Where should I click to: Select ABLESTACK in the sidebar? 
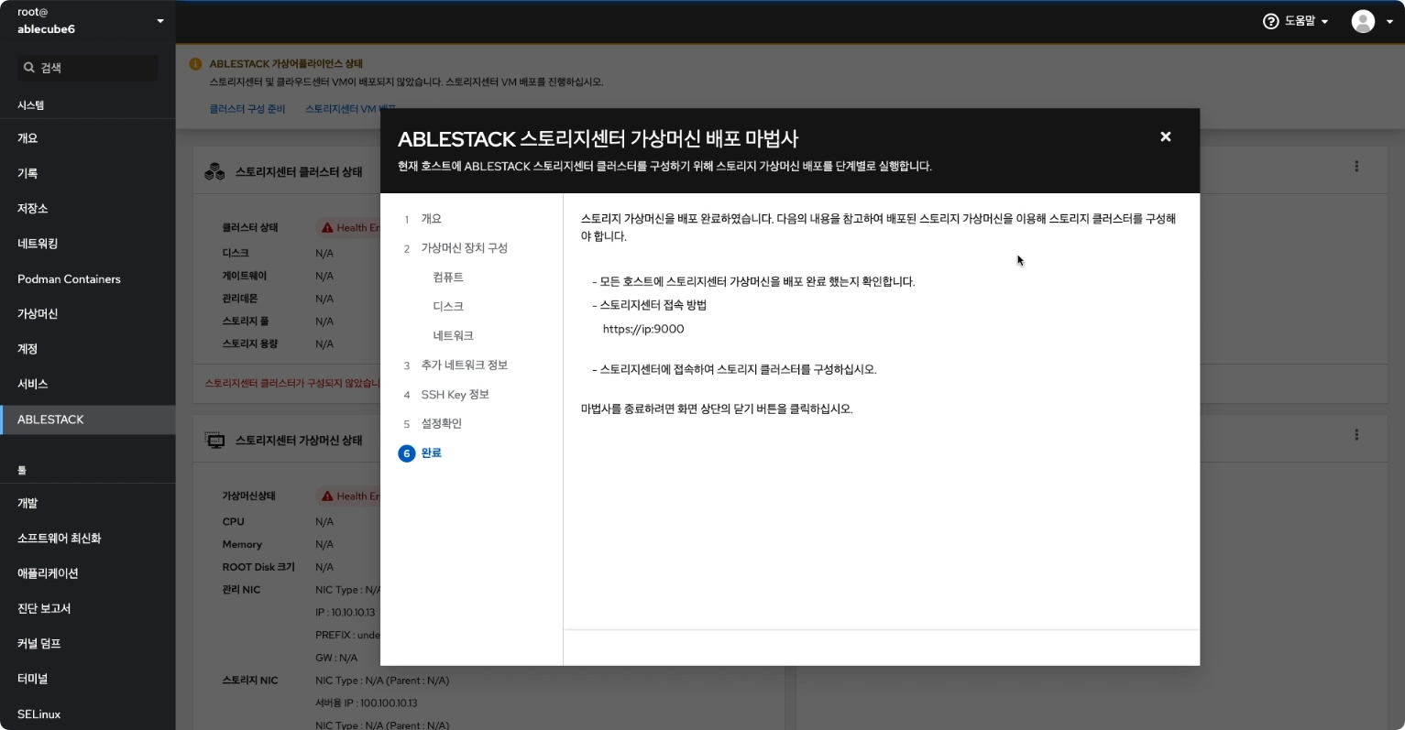(x=88, y=419)
